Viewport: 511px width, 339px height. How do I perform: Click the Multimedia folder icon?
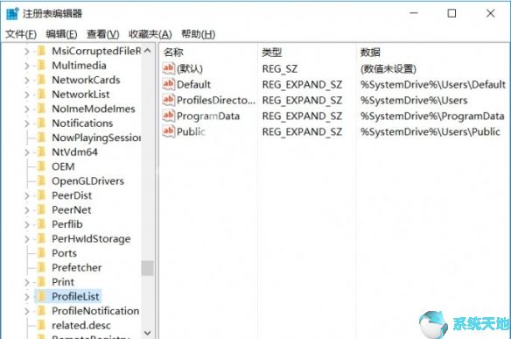click(x=41, y=65)
